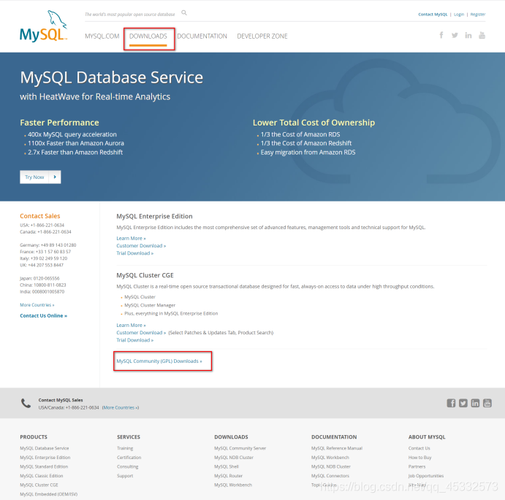Click the MySQL Enterprise Edition heading

coord(154,216)
